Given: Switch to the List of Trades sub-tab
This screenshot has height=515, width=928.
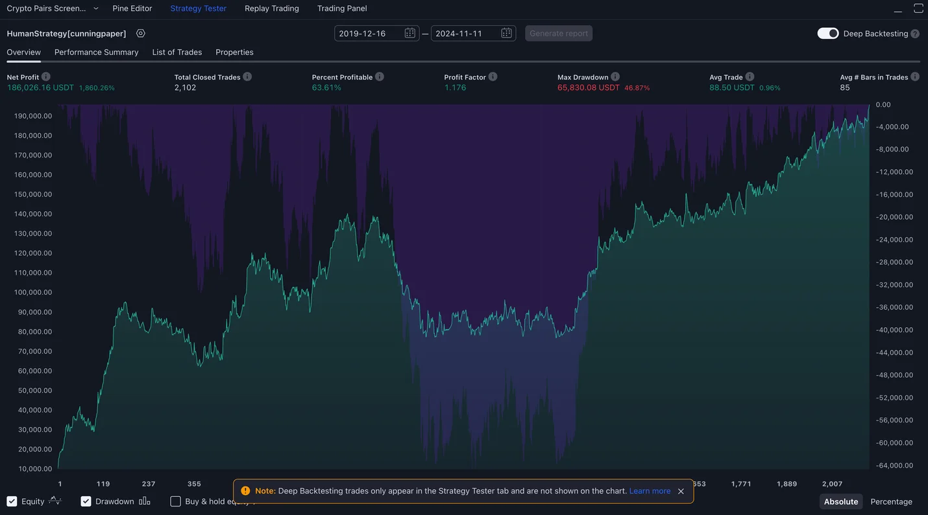Looking at the screenshot, I should pyautogui.click(x=177, y=52).
